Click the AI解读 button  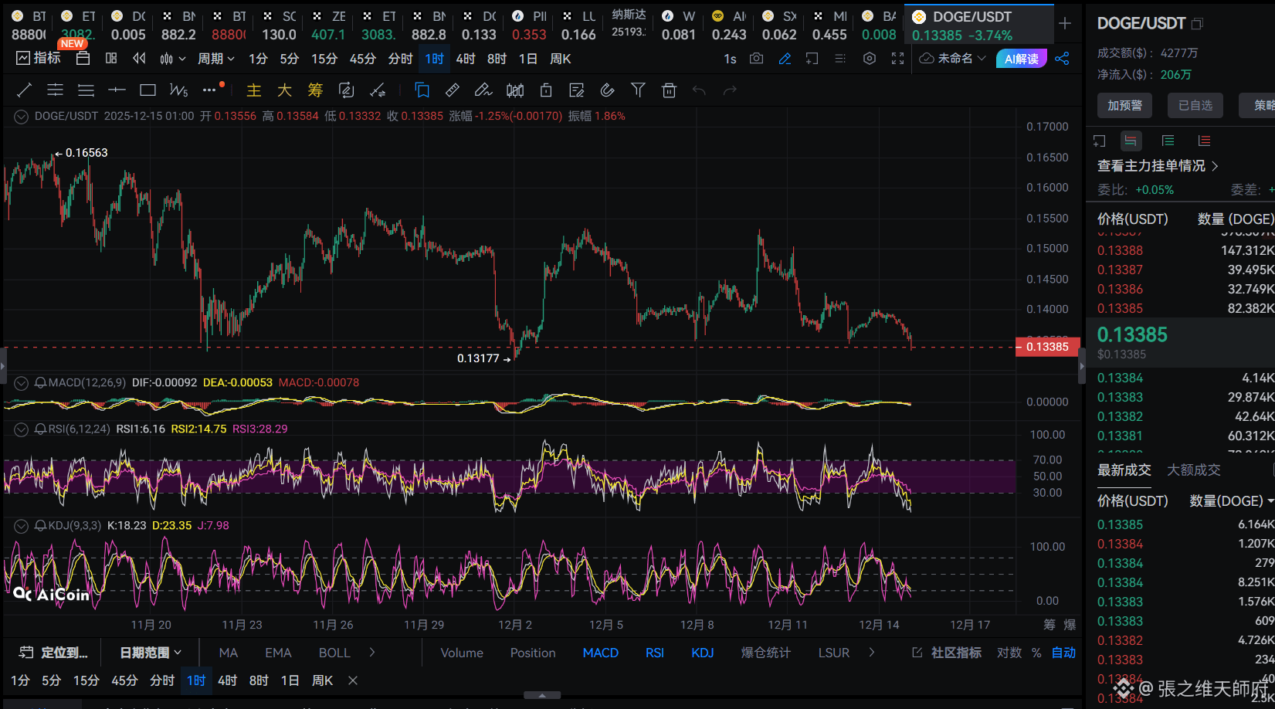pyautogui.click(x=1021, y=59)
